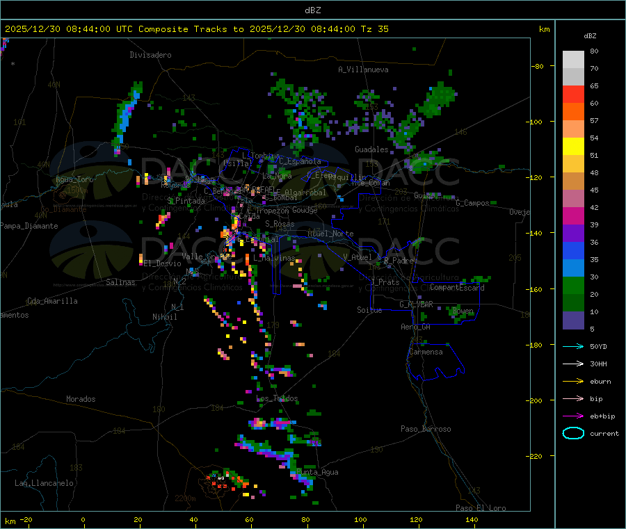Click the Carmensa map label
Viewport: 626px width, 529px height.
point(426,352)
